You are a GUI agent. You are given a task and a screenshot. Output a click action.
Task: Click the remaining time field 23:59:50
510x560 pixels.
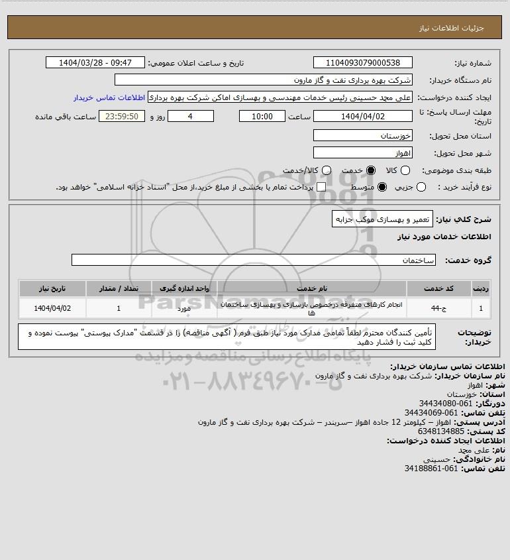[x=122, y=117]
